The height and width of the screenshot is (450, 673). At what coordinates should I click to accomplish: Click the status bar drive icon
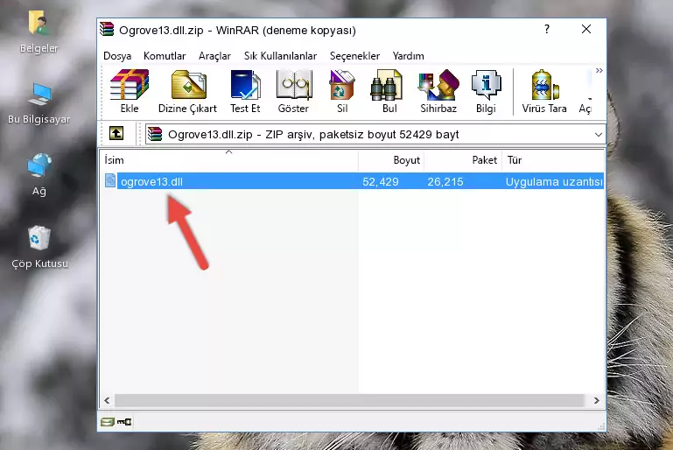[x=108, y=422]
